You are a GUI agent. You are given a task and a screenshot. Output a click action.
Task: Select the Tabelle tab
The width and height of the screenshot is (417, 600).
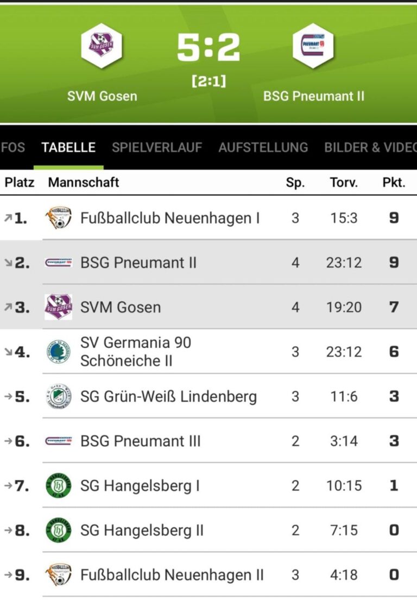tap(68, 147)
